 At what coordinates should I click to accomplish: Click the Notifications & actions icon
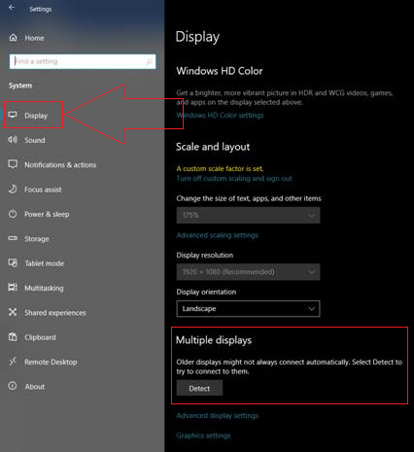(13, 164)
